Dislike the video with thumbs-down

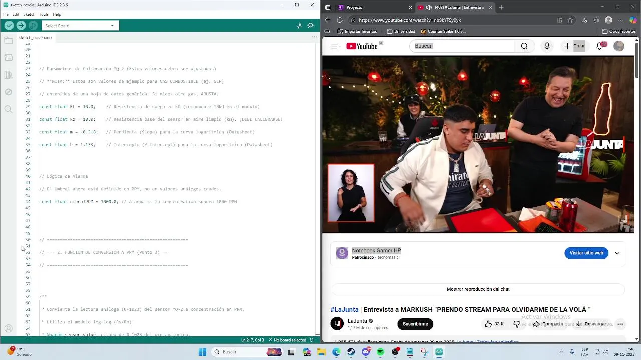tap(517, 324)
